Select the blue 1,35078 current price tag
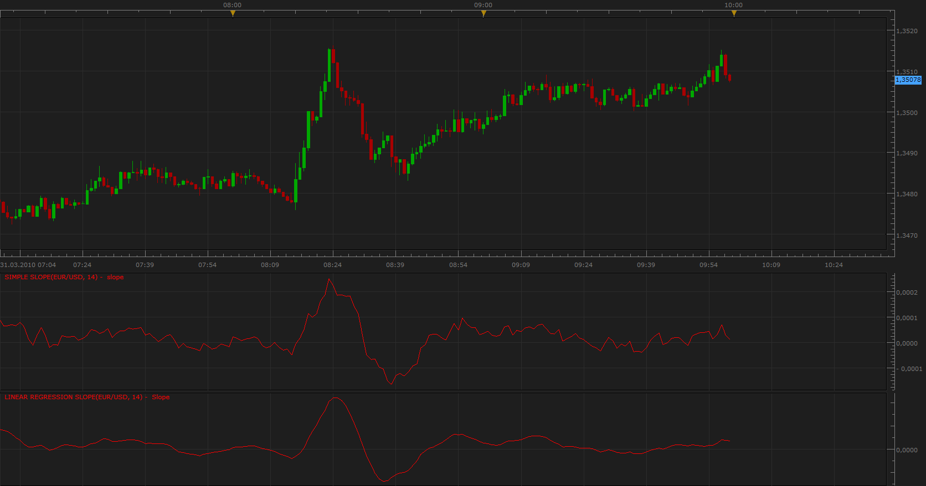This screenshot has height=486, width=926. pos(908,80)
